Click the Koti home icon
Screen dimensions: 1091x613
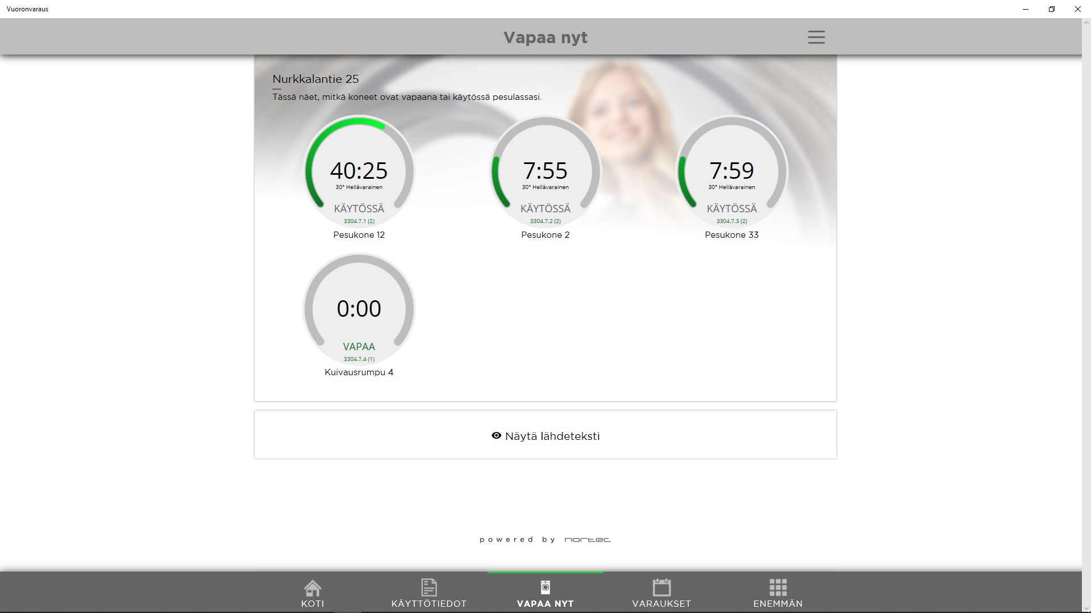click(313, 587)
